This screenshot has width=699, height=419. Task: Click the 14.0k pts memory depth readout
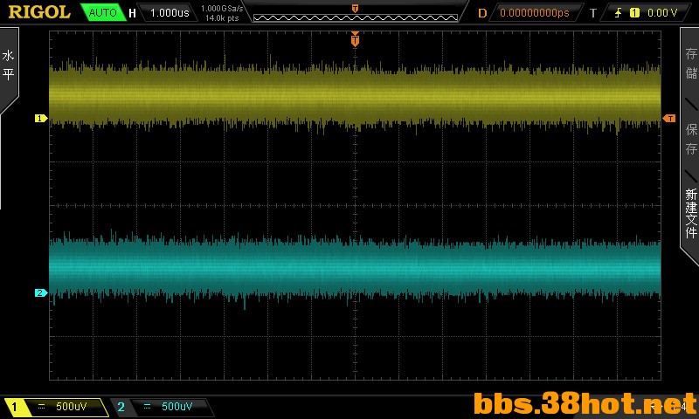222,18
